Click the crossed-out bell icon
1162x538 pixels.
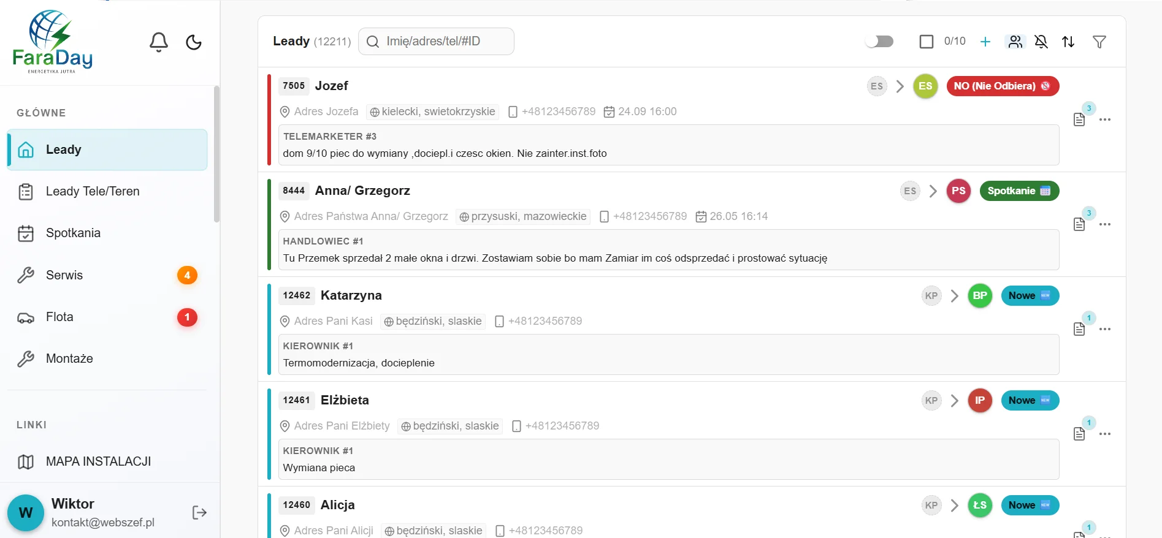tap(1041, 42)
